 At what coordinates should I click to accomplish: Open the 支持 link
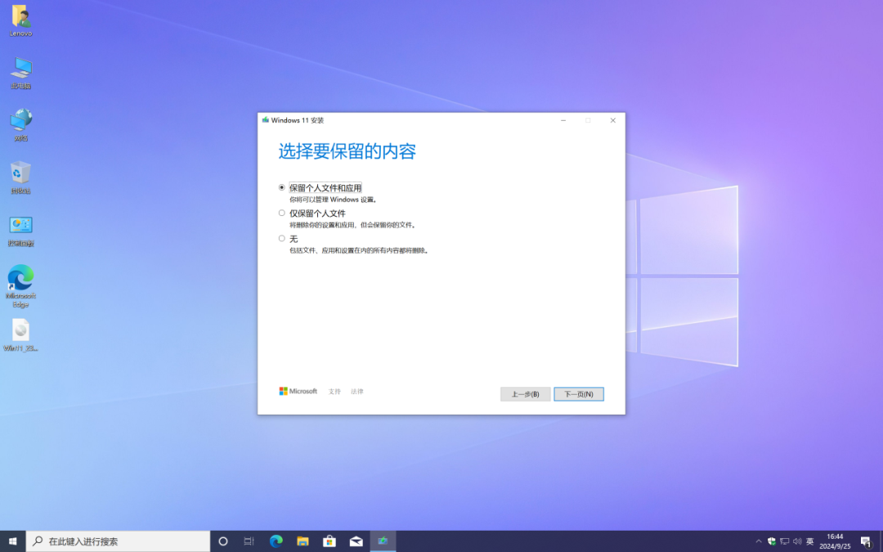(334, 392)
